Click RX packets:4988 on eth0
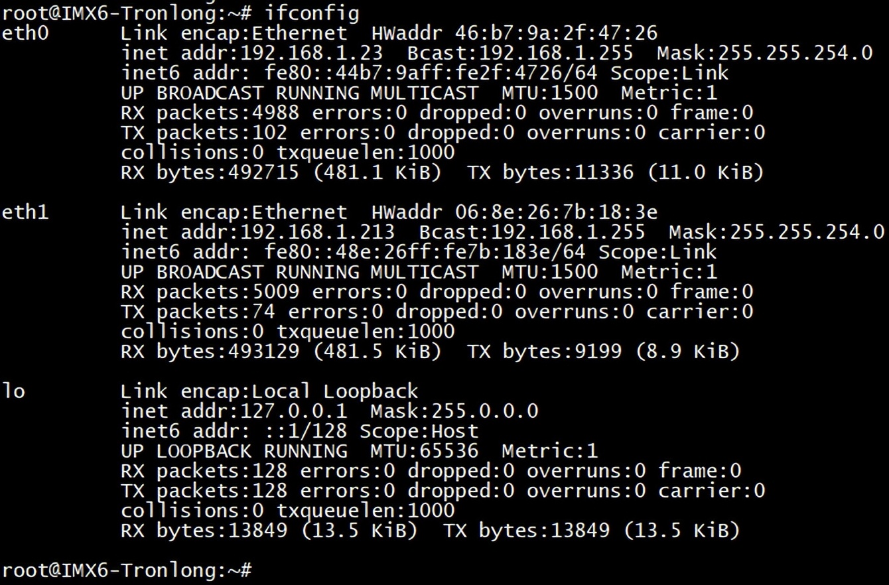Viewport: 889px width, 585px height. point(210,113)
